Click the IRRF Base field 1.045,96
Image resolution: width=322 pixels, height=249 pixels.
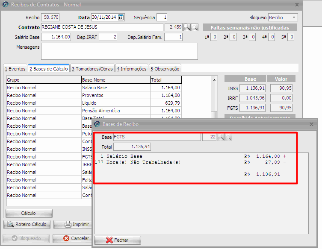253,98
